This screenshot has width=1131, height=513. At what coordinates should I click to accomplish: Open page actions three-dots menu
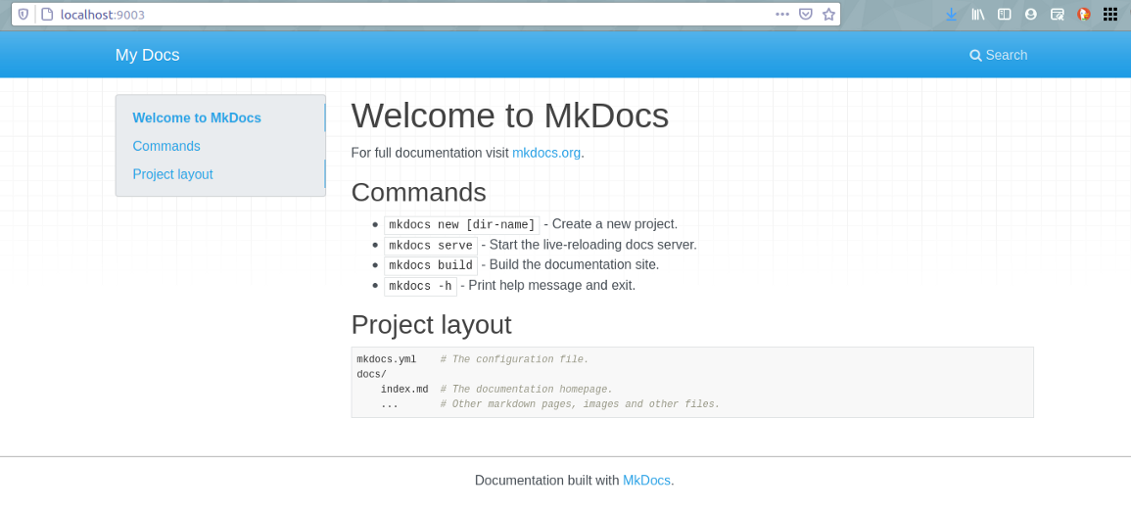tap(782, 15)
